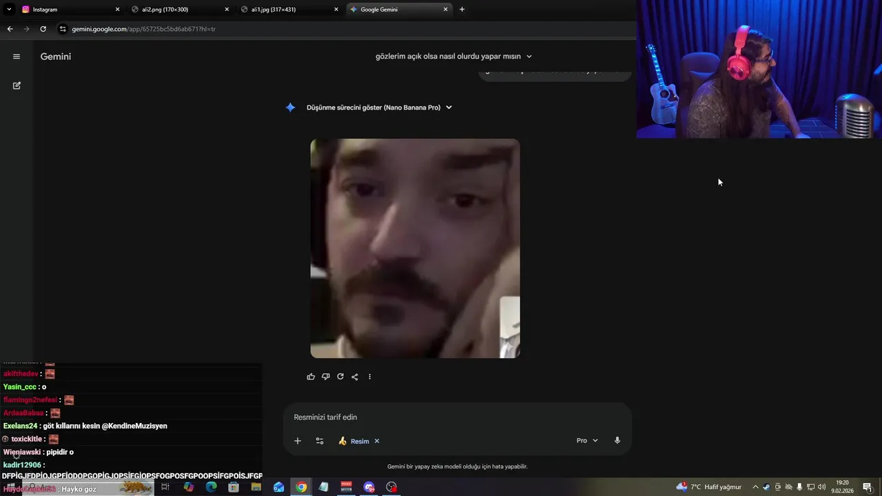
Task: Open conversation title dropdown menu
Action: point(529,56)
